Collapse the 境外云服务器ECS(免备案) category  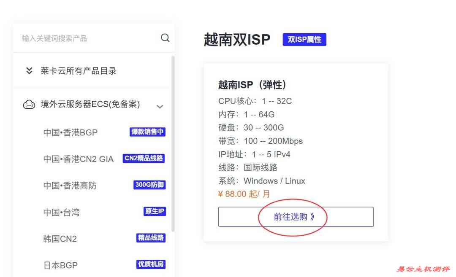point(160,107)
